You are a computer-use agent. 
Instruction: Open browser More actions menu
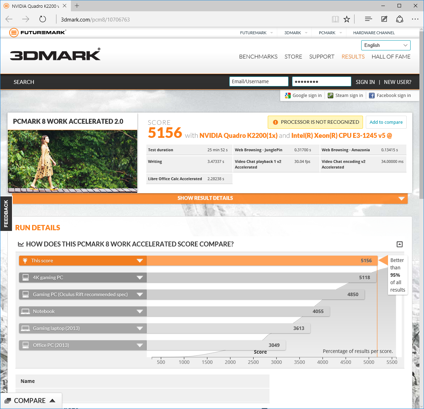pyautogui.click(x=415, y=19)
